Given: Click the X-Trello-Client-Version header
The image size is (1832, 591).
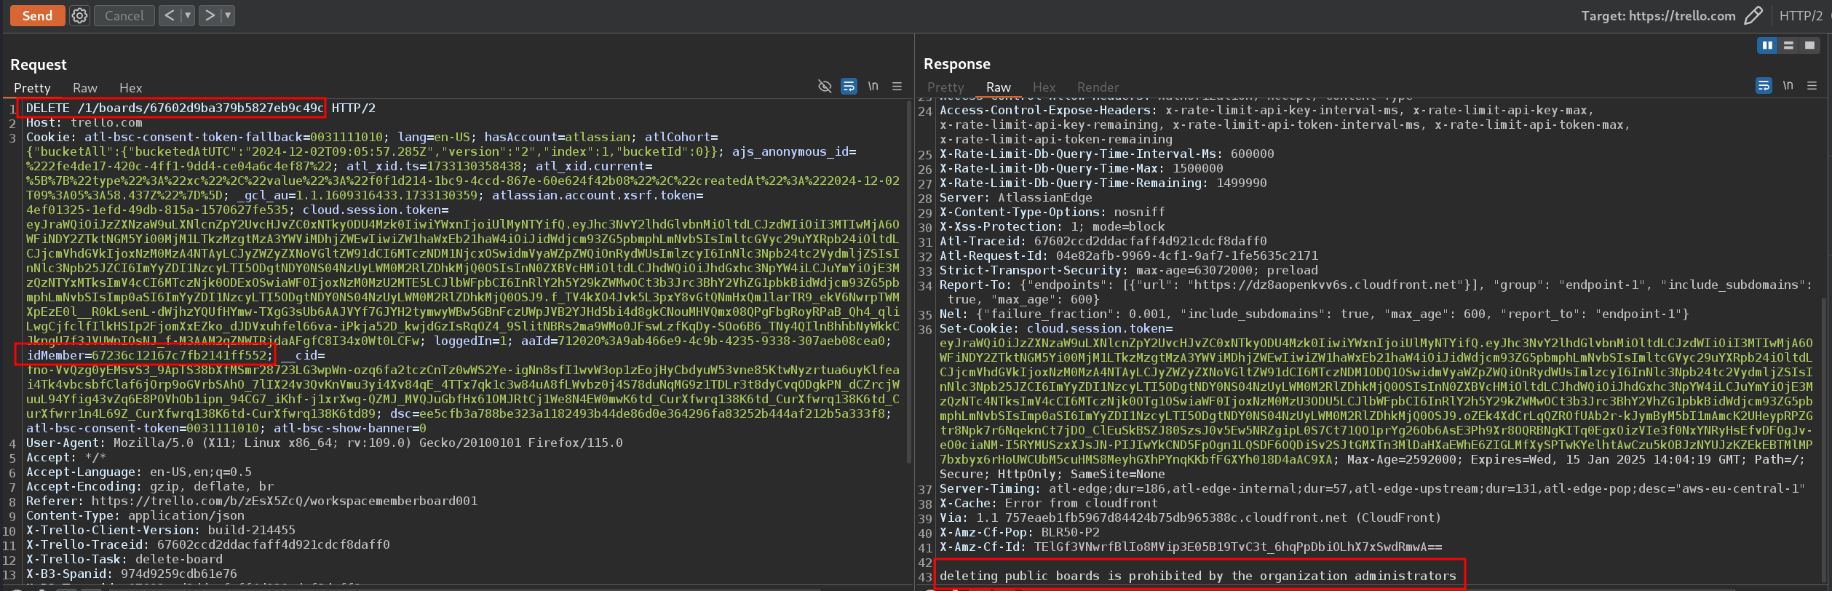Looking at the screenshot, I should (x=161, y=530).
